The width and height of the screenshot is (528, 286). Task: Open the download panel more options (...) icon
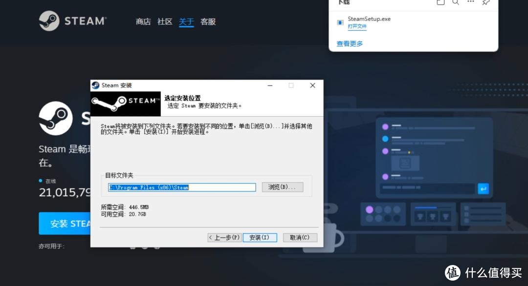click(471, 3)
